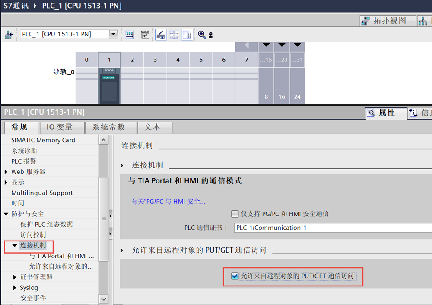This screenshot has height=305, width=432.
Task: Click the page layout icon left of the zoom magnifier
Action: click(187, 35)
